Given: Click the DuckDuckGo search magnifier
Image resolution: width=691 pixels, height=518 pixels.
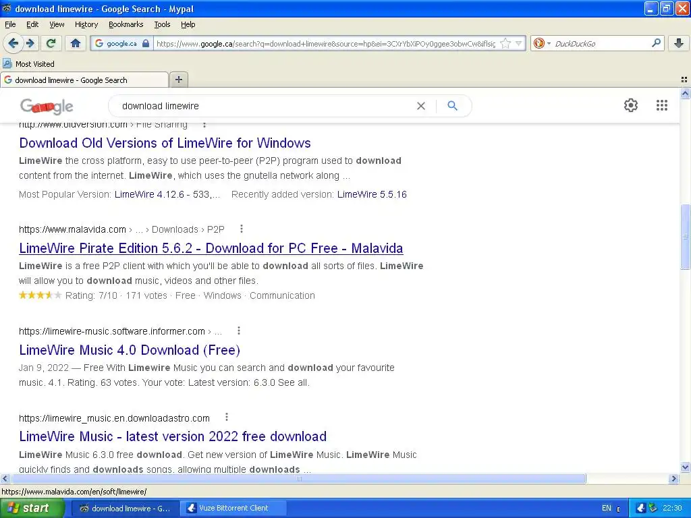Looking at the screenshot, I should pos(656,42).
